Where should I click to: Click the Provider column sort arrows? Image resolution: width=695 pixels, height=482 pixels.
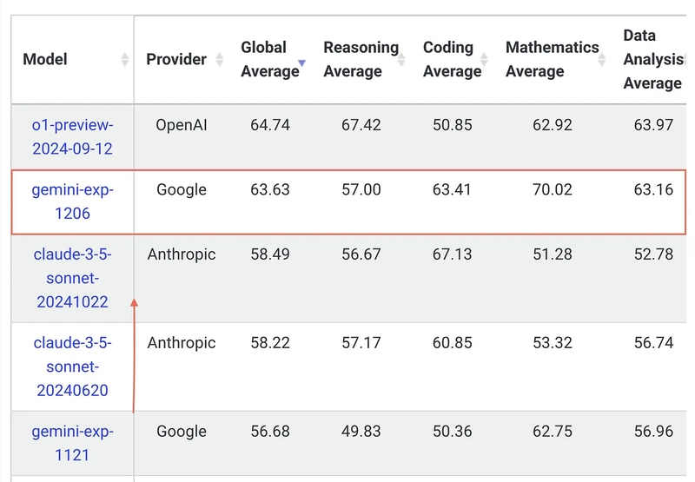point(220,59)
